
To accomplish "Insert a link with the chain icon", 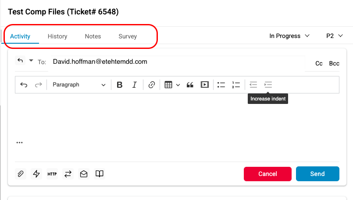I will pyautogui.click(x=151, y=85).
